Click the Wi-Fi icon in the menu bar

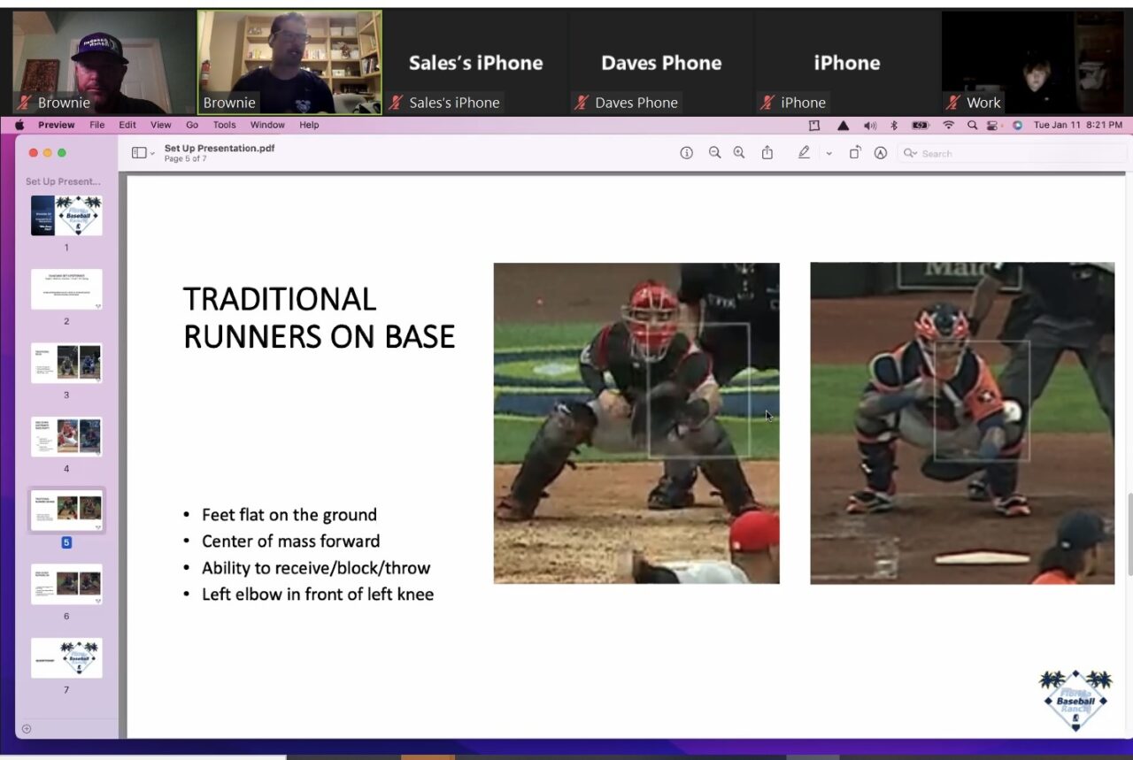[x=947, y=125]
